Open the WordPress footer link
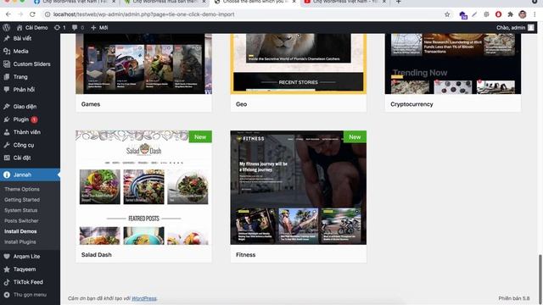The height and width of the screenshot is (305, 543). coord(144,298)
